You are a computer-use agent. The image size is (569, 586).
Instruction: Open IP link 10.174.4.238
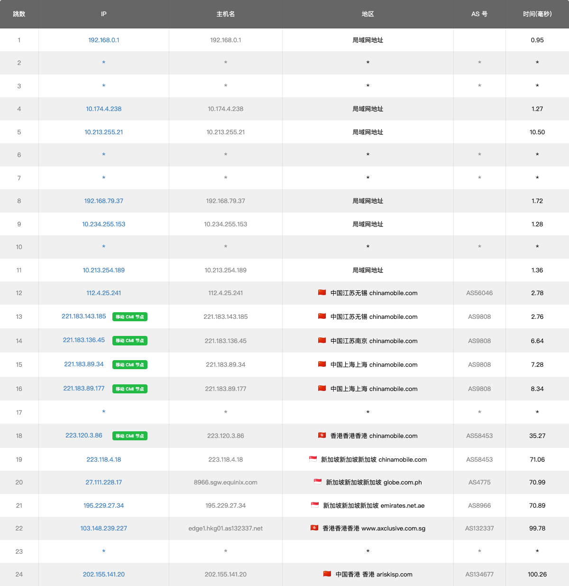104,109
